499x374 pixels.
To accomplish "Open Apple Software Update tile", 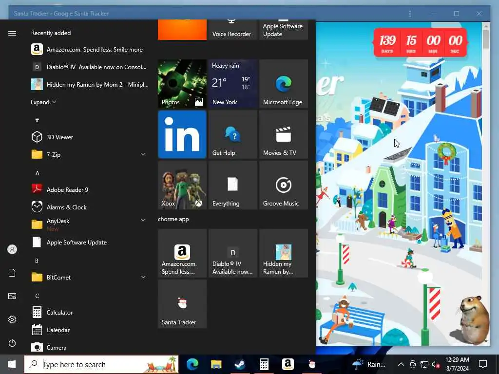I will [284, 30].
